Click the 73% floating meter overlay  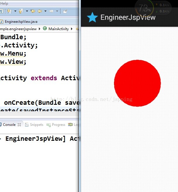pos(144,8)
